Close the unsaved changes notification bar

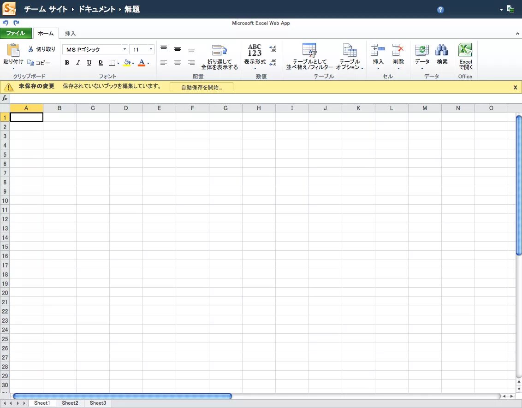coord(516,87)
